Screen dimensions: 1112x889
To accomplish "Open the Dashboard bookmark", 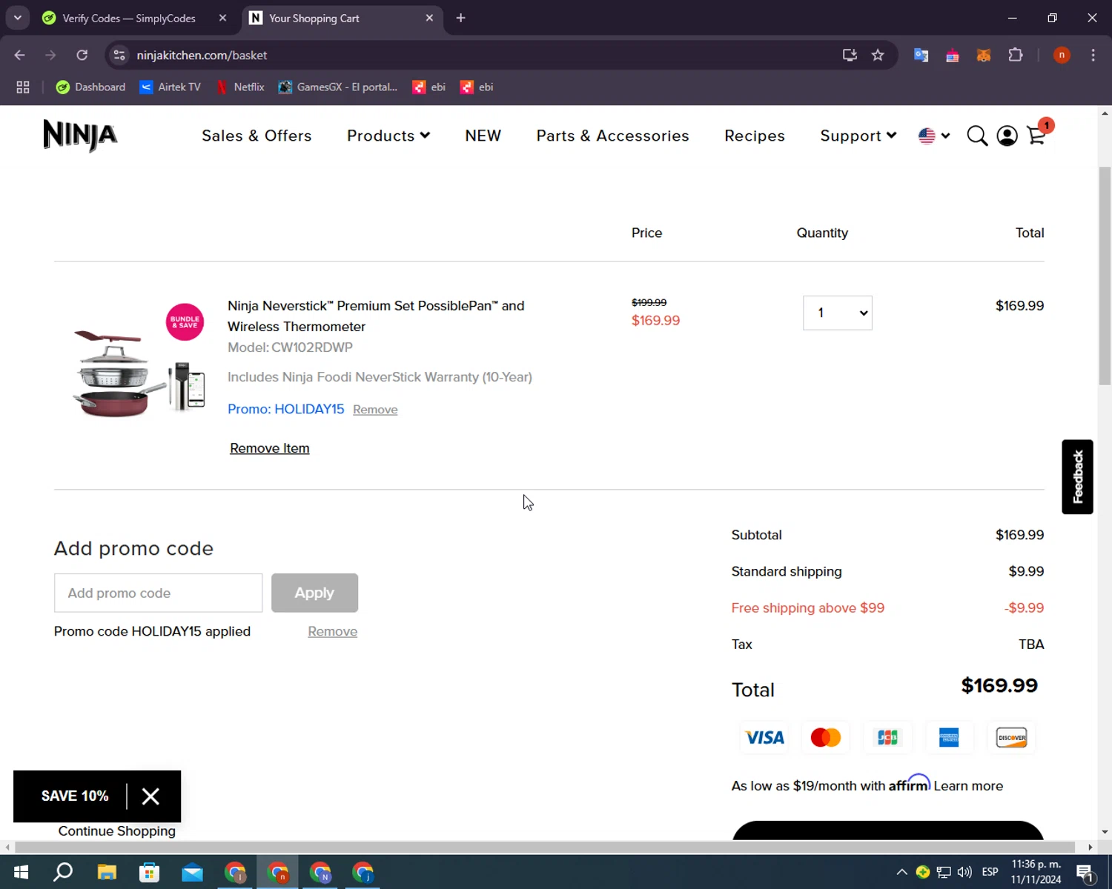I will tap(90, 87).
